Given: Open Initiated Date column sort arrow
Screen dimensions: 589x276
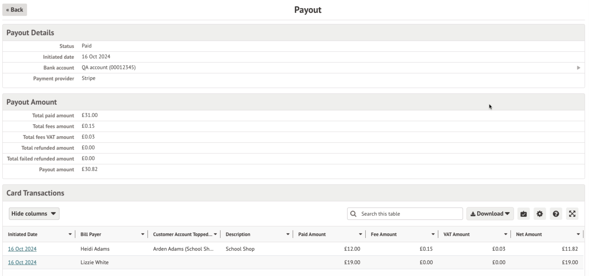Looking at the screenshot, I should 70,234.
